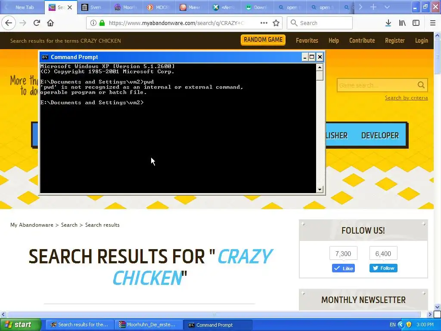
Task: Open the Downloads arrow in toolbar
Action: pyautogui.click(x=388, y=23)
